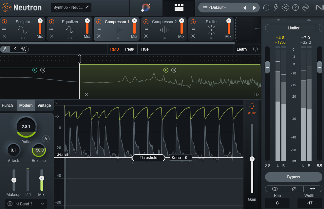Toggle auto release A button
Screen dimensions: 324x209
(46, 139)
